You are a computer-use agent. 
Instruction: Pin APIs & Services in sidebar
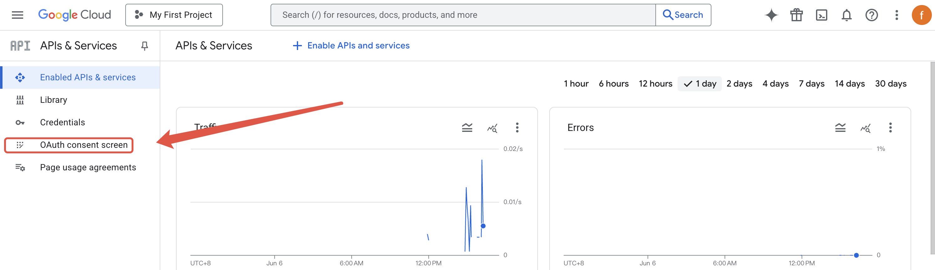tap(144, 46)
